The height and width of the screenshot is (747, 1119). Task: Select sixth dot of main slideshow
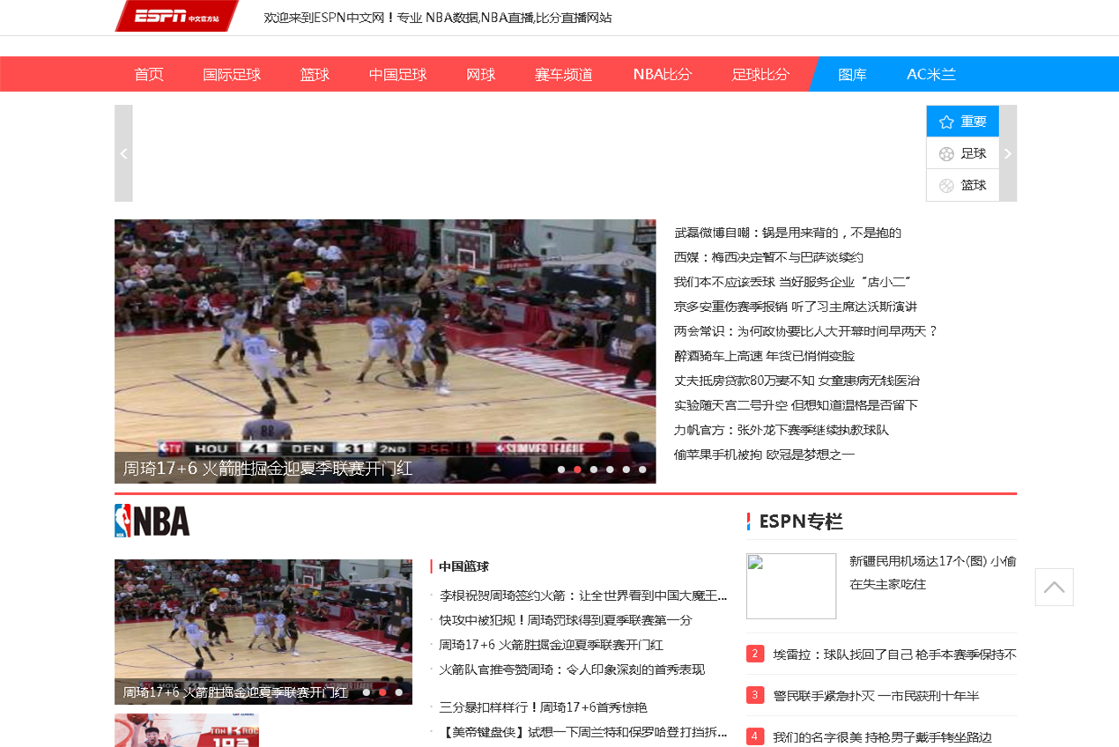[642, 470]
